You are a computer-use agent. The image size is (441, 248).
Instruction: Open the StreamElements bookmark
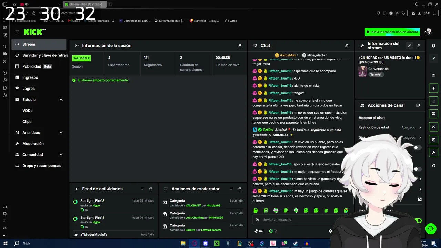pyautogui.click(x=169, y=21)
